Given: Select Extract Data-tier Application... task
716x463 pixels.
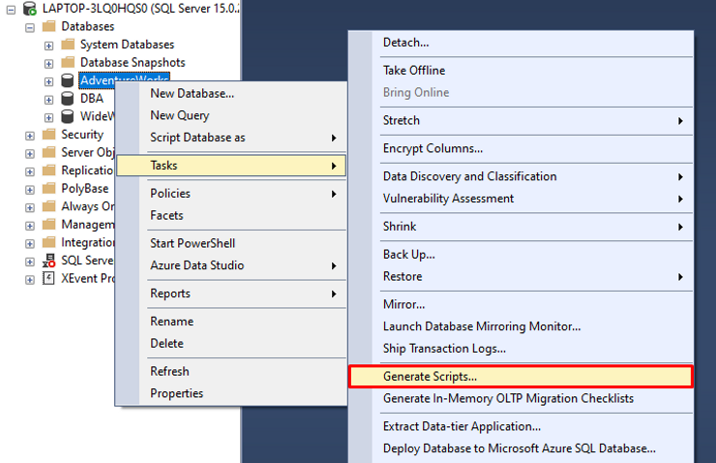Looking at the screenshot, I should point(521,426).
